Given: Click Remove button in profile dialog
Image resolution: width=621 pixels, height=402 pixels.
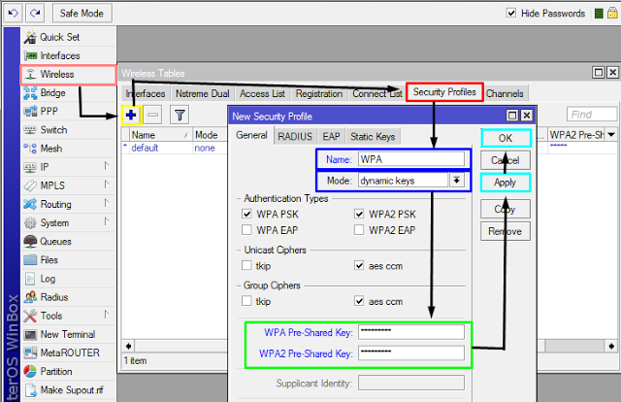Looking at the screenshot, I should (x=506, y=231).
